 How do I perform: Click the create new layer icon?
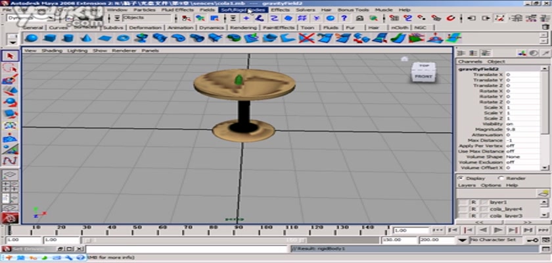pyautogui.click(x=543, y=193)
